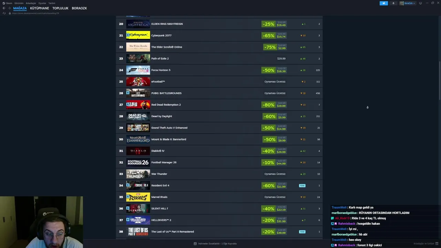The image size is (441, 248).
Task: Click the Diablo IV thumbnail
Action: coord(138,151)
